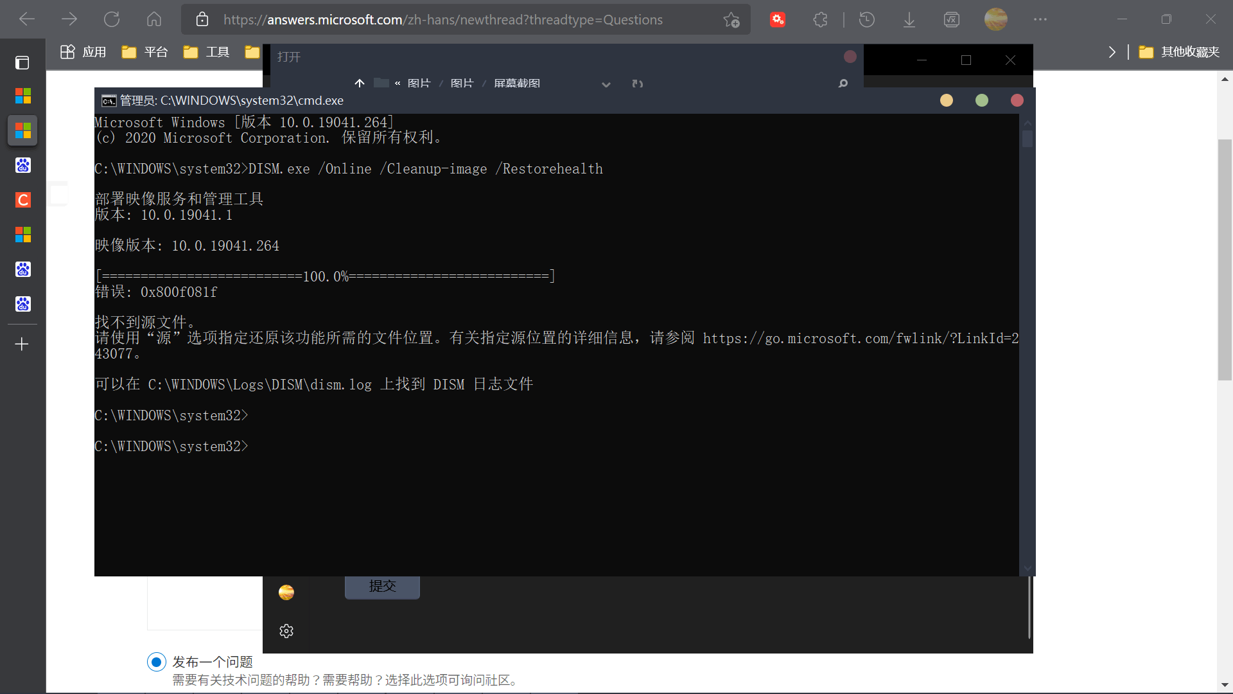Viewport: 1233px width, 694px height.
Task: Select 屏幕截图 breadcrumb in Open dialog
Action: tap(517, 84)
